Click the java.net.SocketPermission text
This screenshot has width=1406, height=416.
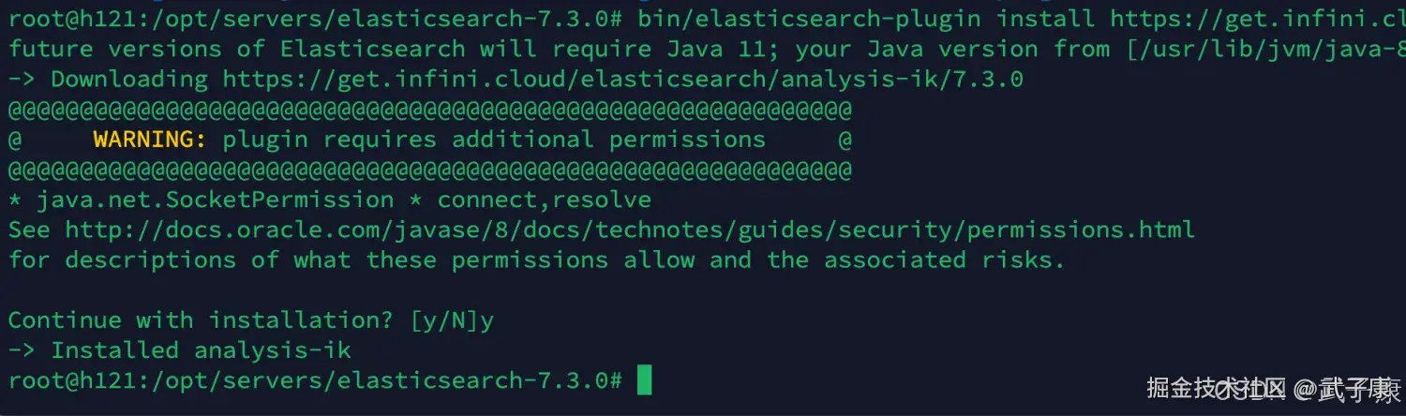[215, 200]
